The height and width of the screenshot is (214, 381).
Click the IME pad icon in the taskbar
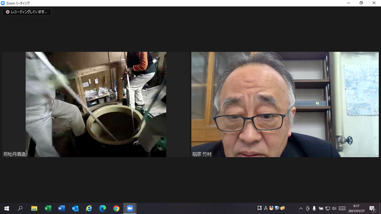(260, 208)
